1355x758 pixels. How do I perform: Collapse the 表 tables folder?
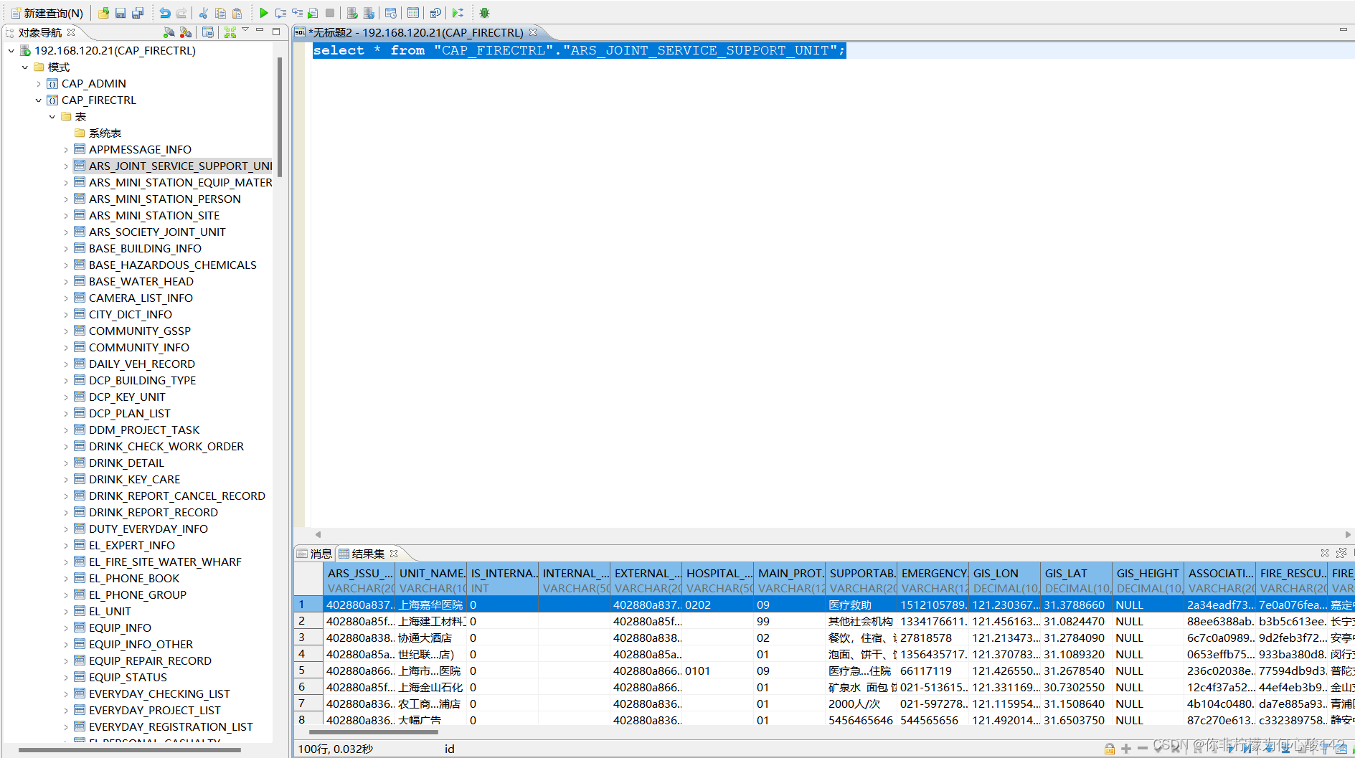point(52,116)
